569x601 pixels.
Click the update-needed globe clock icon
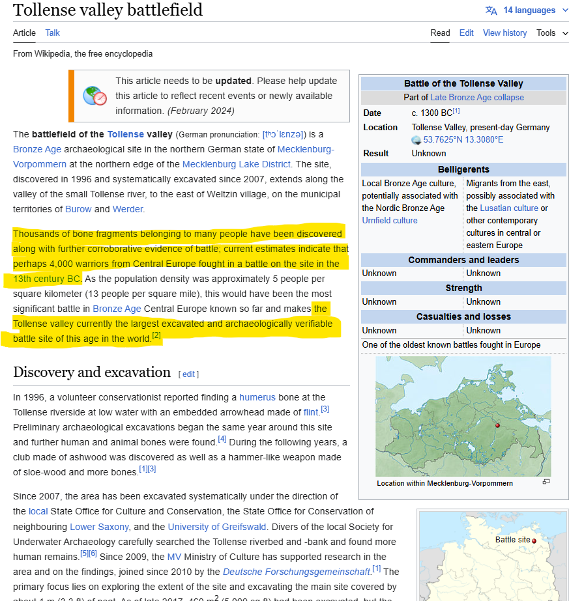click(x=95, y=96)
